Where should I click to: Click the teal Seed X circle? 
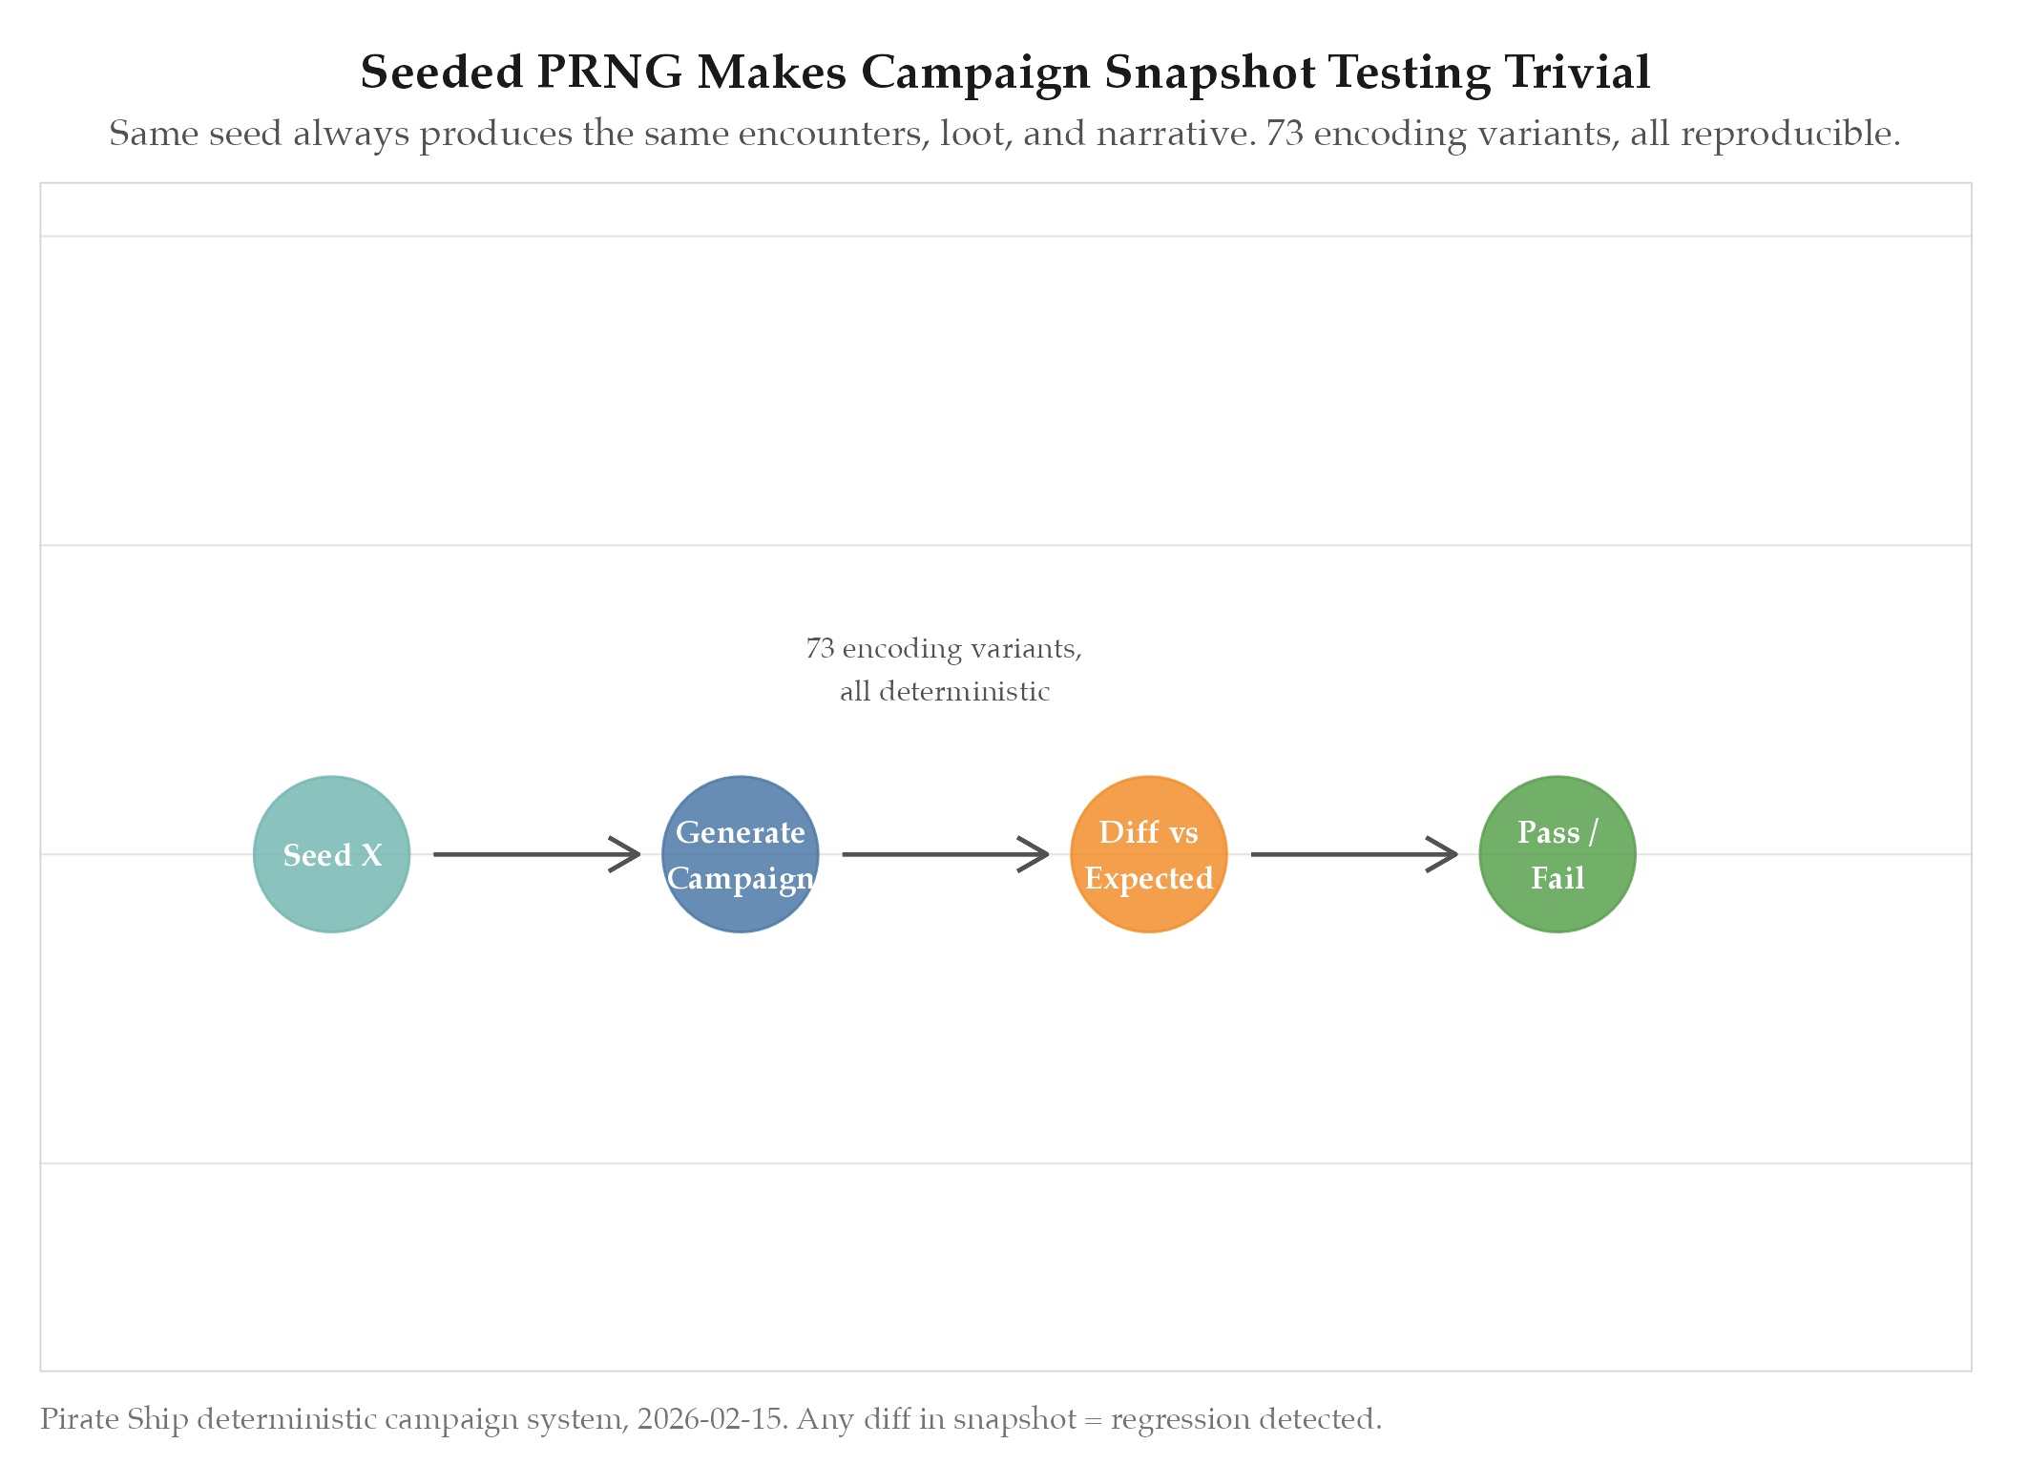click(x=331, y=854)
